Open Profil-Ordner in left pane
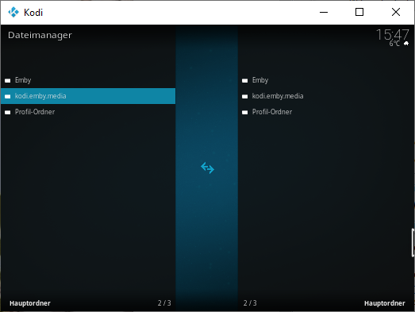The image size is (415, 312). click(88, 112)
